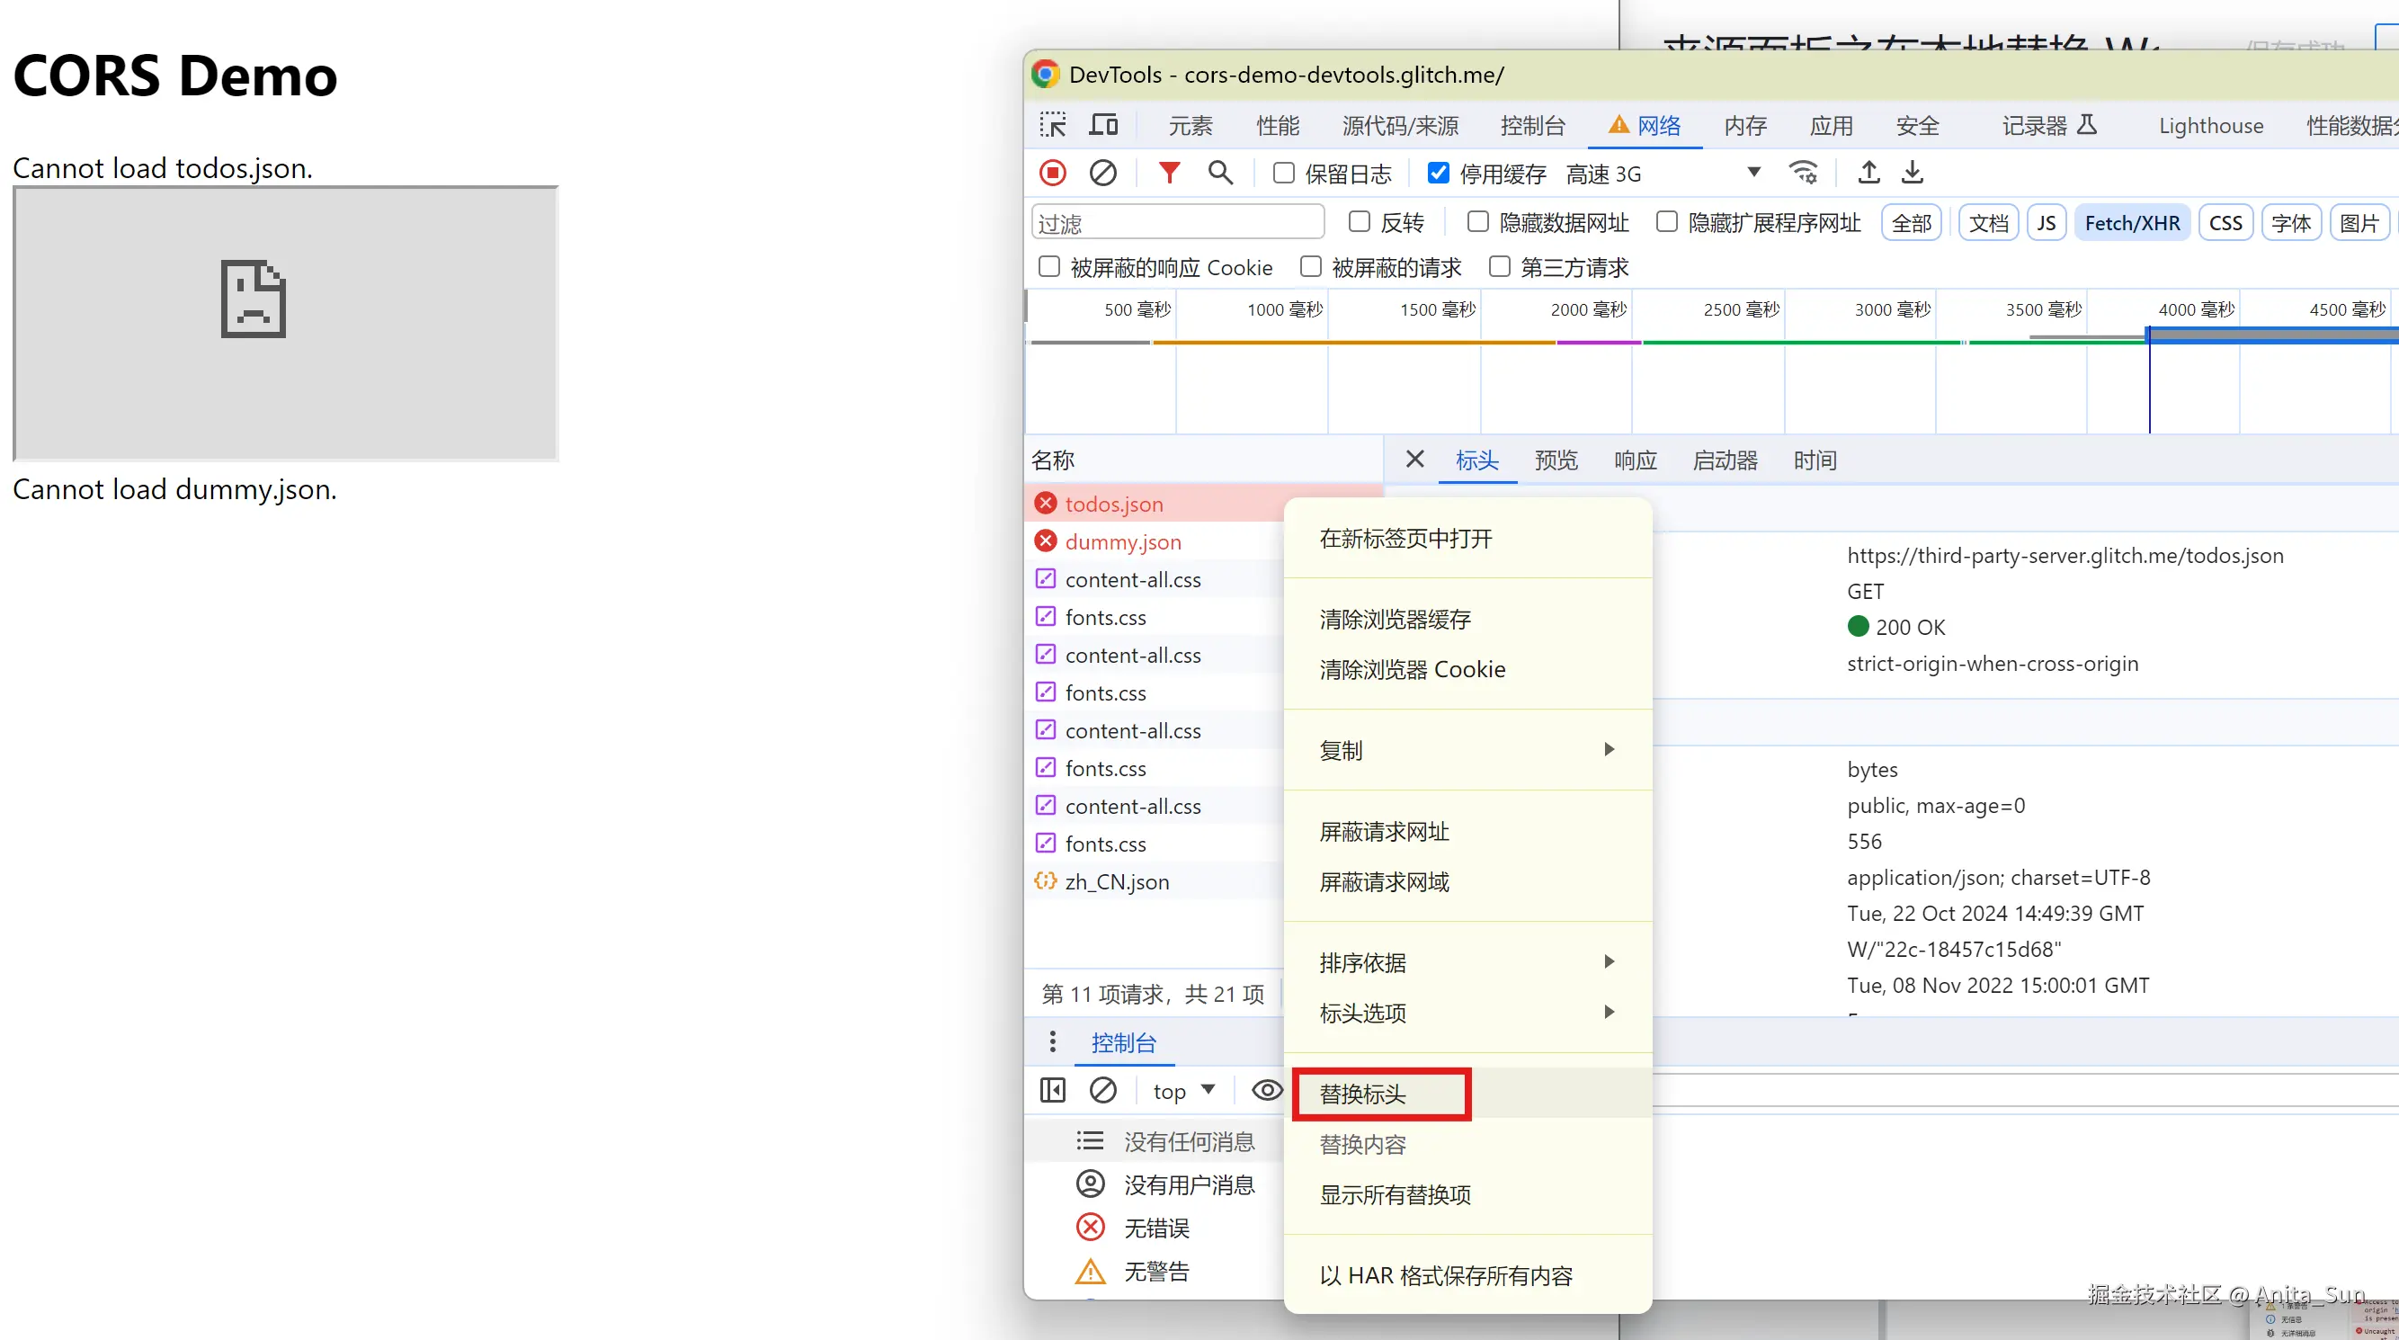Export HAR download arrow icon

point(1912,174)
